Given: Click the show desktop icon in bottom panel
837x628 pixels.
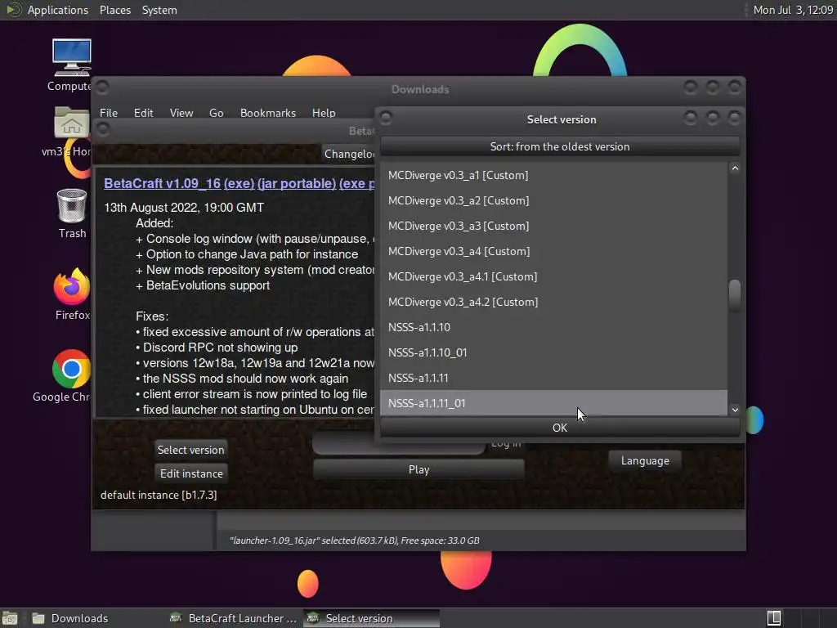Looking at the screenshot, I should tap(10, 618).
